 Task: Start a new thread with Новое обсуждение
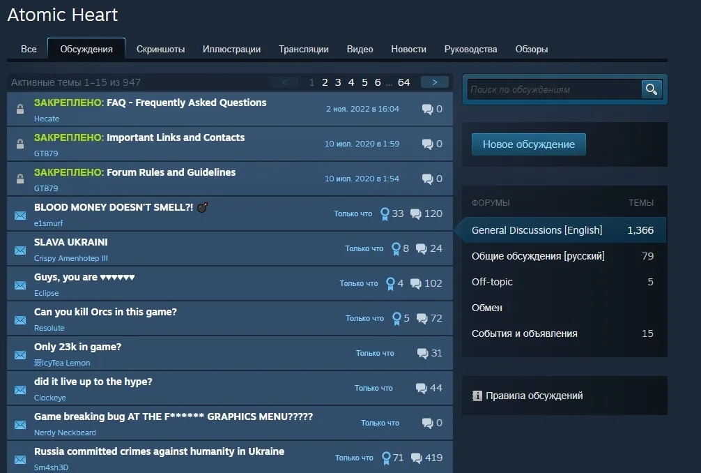pyautogui.click(x=529, y=144)
